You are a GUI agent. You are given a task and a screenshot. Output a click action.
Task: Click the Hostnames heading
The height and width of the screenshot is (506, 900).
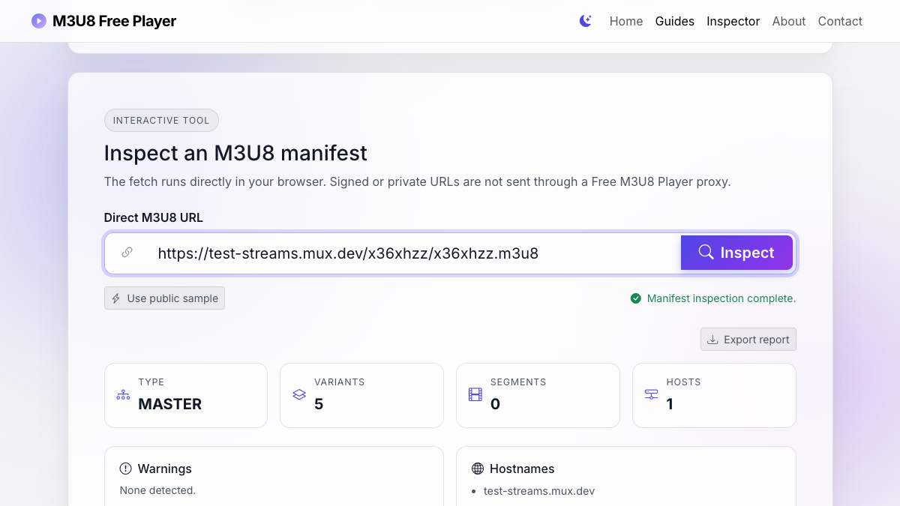[522, 469]
